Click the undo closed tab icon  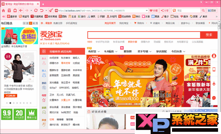pos(42,11)
